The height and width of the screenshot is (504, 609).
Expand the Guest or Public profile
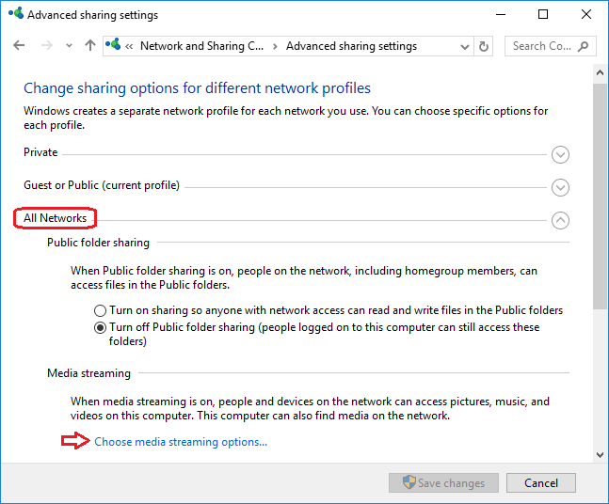pyautogui.click(x=561, y=188)
